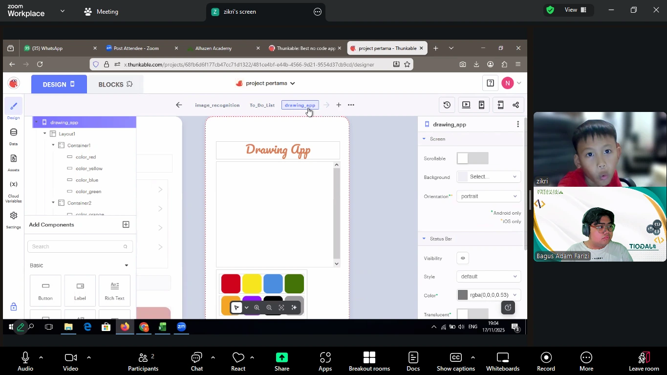
Task: Click the zoom in magnifier on canvas
Action: click(x=257, y=308)
